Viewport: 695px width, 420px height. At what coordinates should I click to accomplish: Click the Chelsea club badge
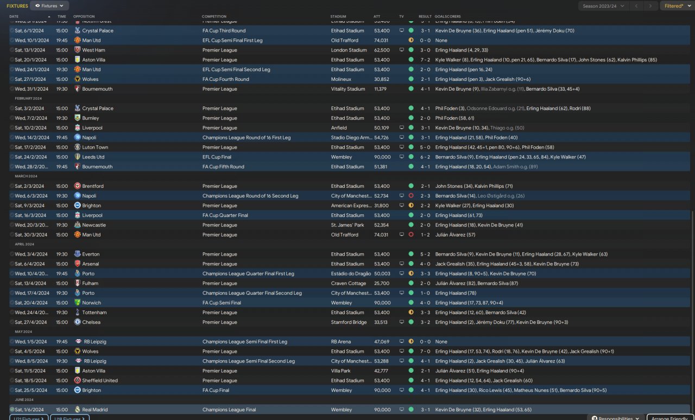click(77, 322)
